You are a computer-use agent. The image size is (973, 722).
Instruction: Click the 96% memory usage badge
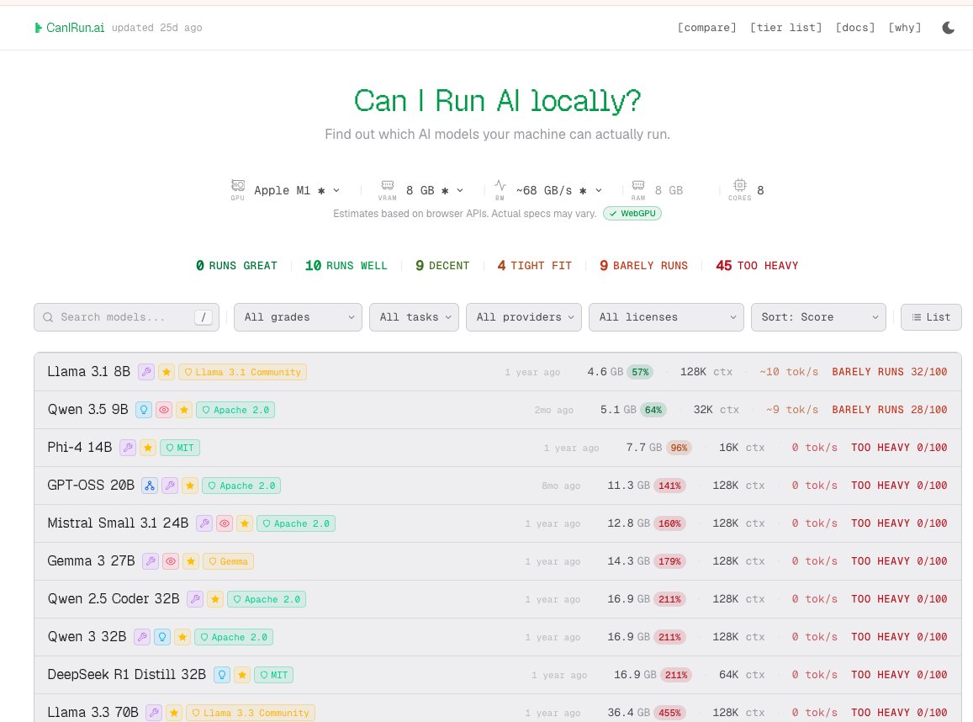click(x=679, y=448)
